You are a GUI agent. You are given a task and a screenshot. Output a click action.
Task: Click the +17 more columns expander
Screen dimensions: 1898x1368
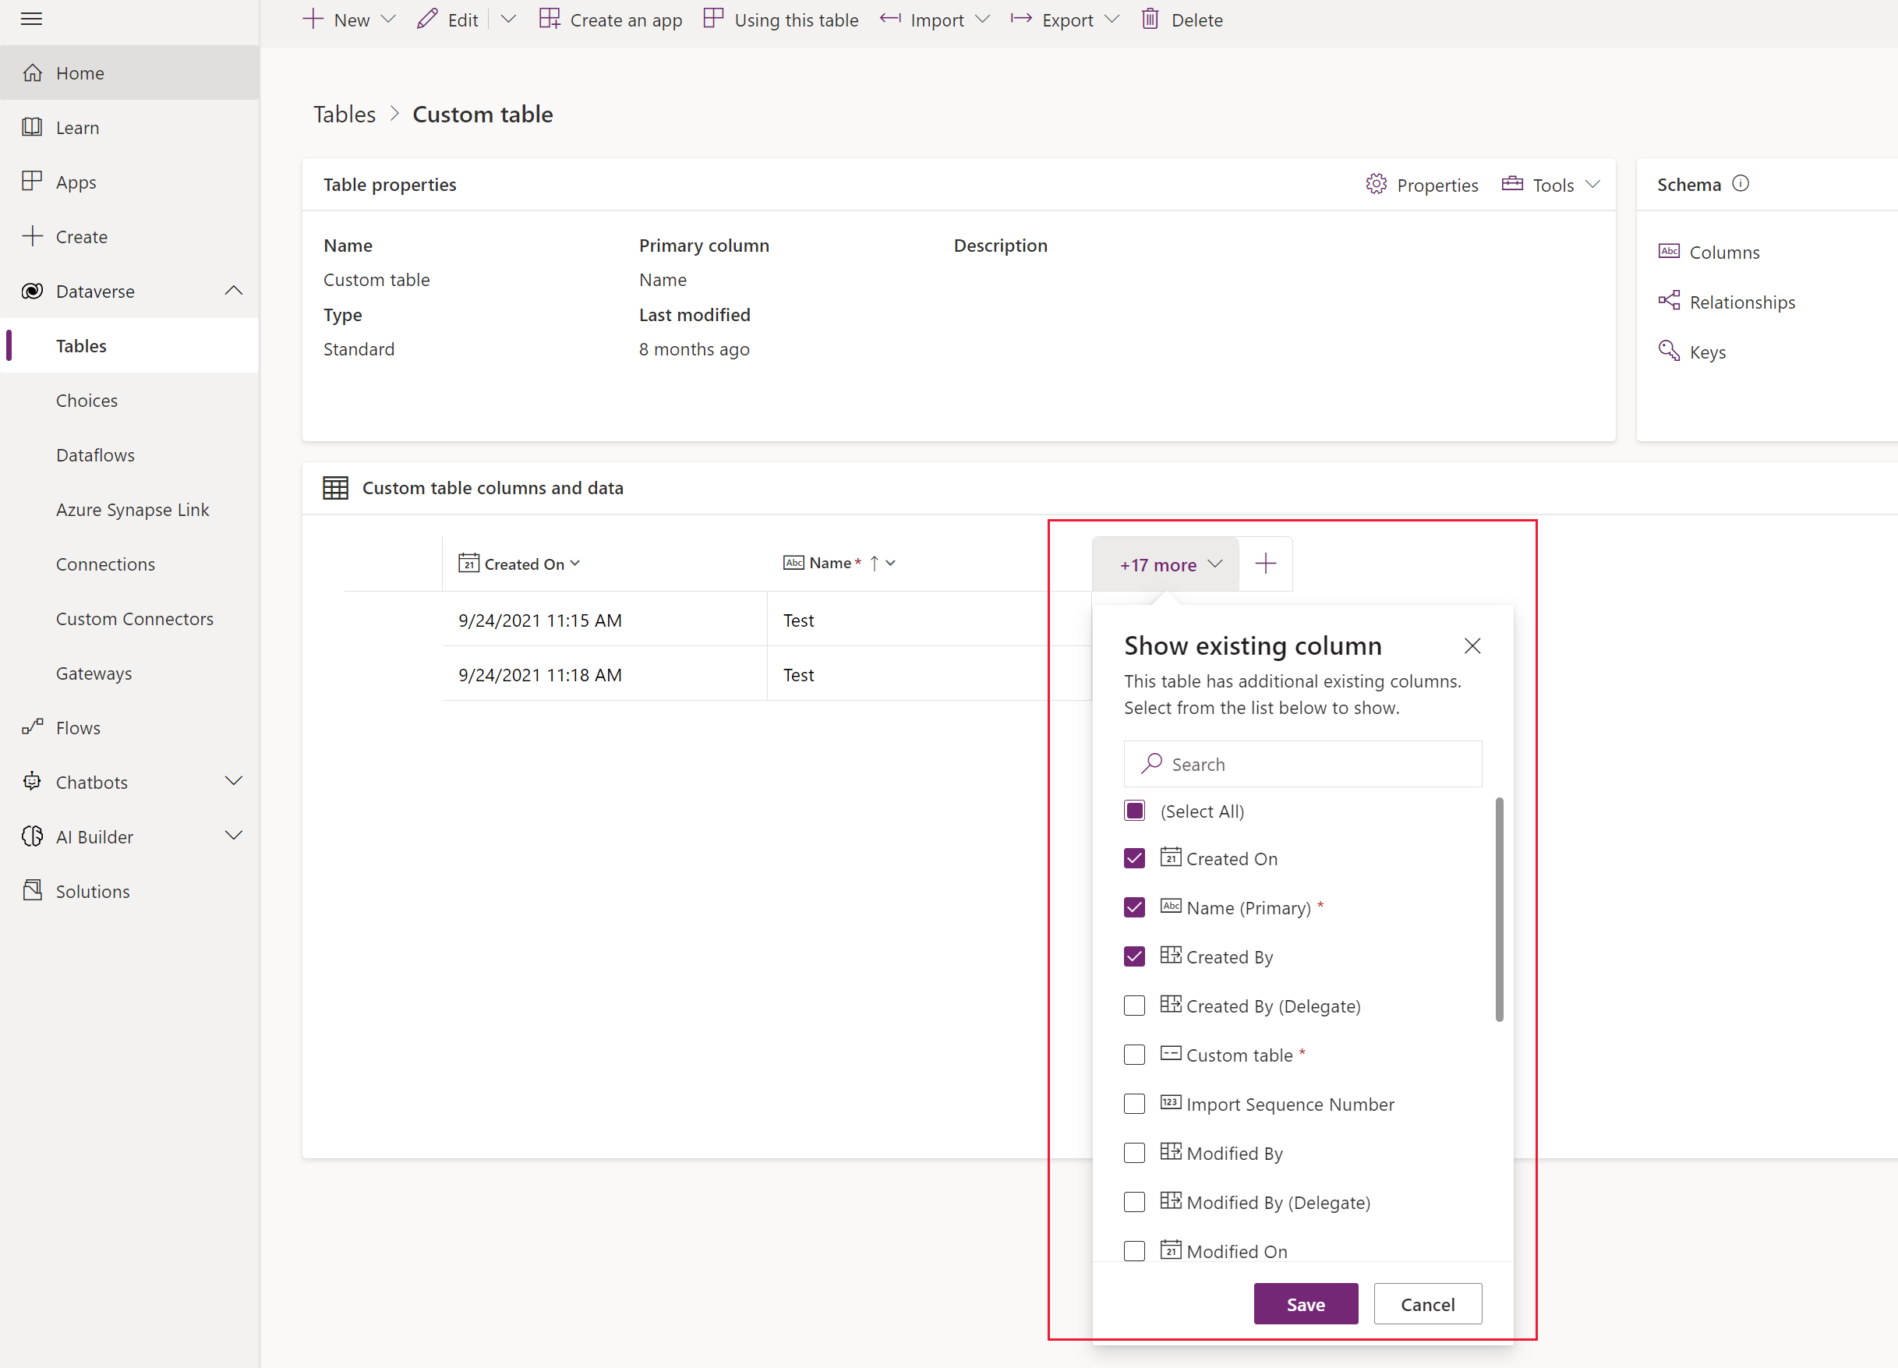[x=1165, y=563]
